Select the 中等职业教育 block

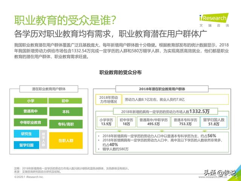(31, 122)
